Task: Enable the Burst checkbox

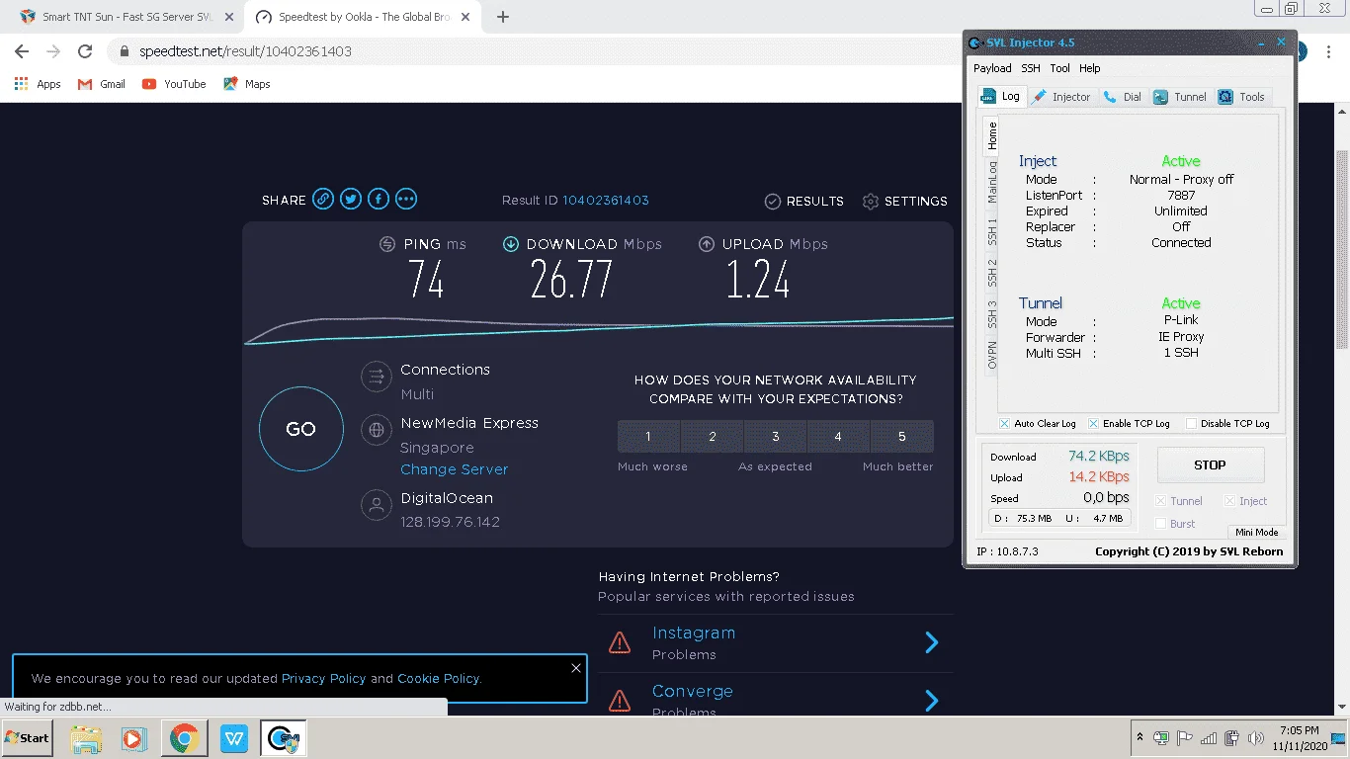Action: pos(1161,524)
